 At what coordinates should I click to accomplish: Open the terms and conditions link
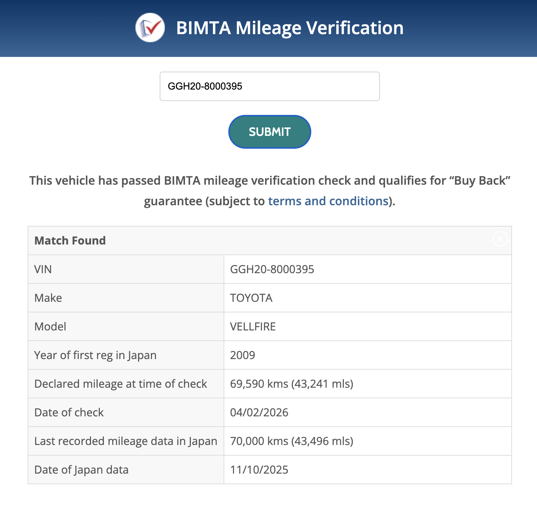point(328,201)
